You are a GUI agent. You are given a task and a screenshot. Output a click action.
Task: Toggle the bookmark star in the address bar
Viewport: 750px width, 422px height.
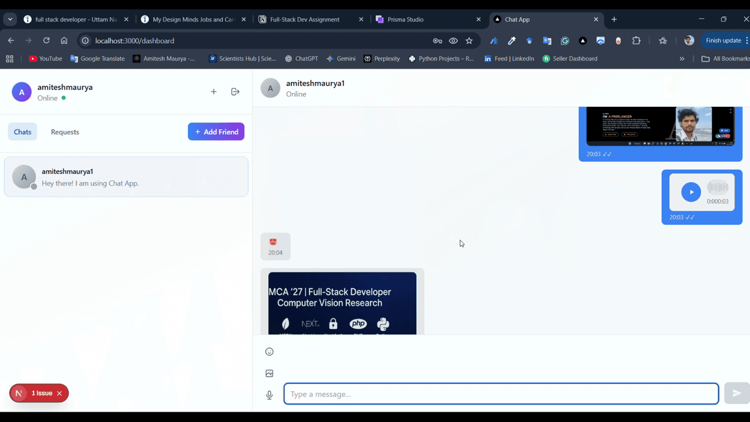tap(469, 40)
